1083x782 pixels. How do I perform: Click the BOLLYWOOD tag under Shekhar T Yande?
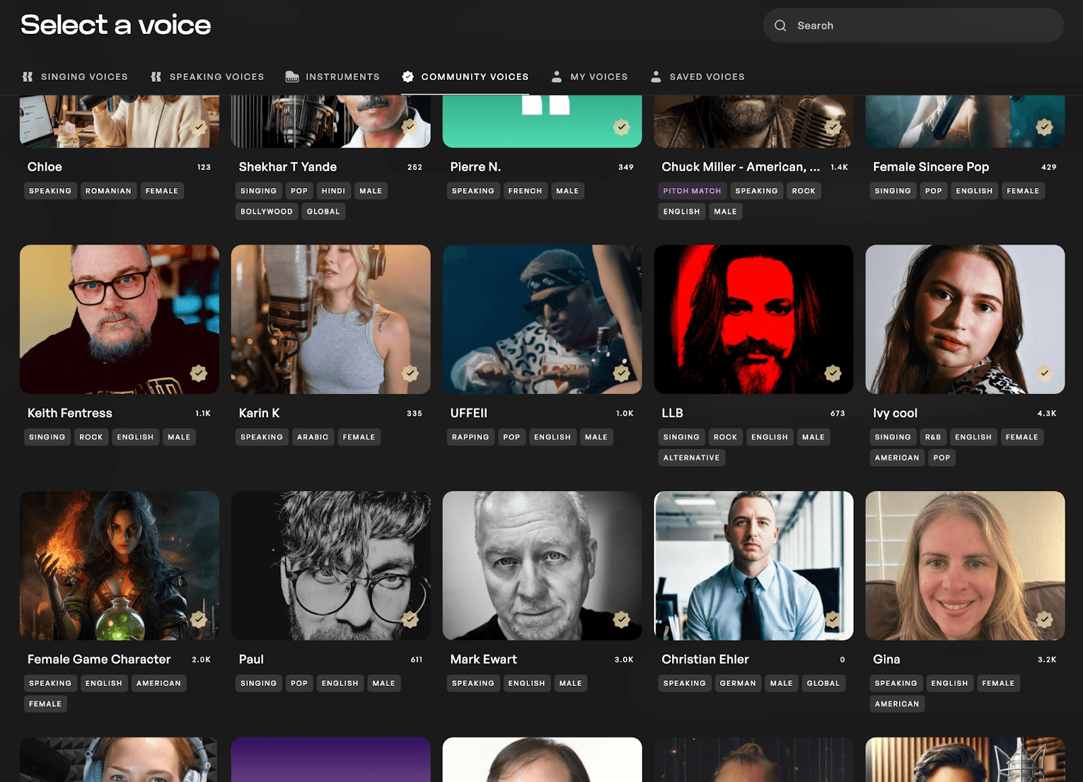click(266, 211)
